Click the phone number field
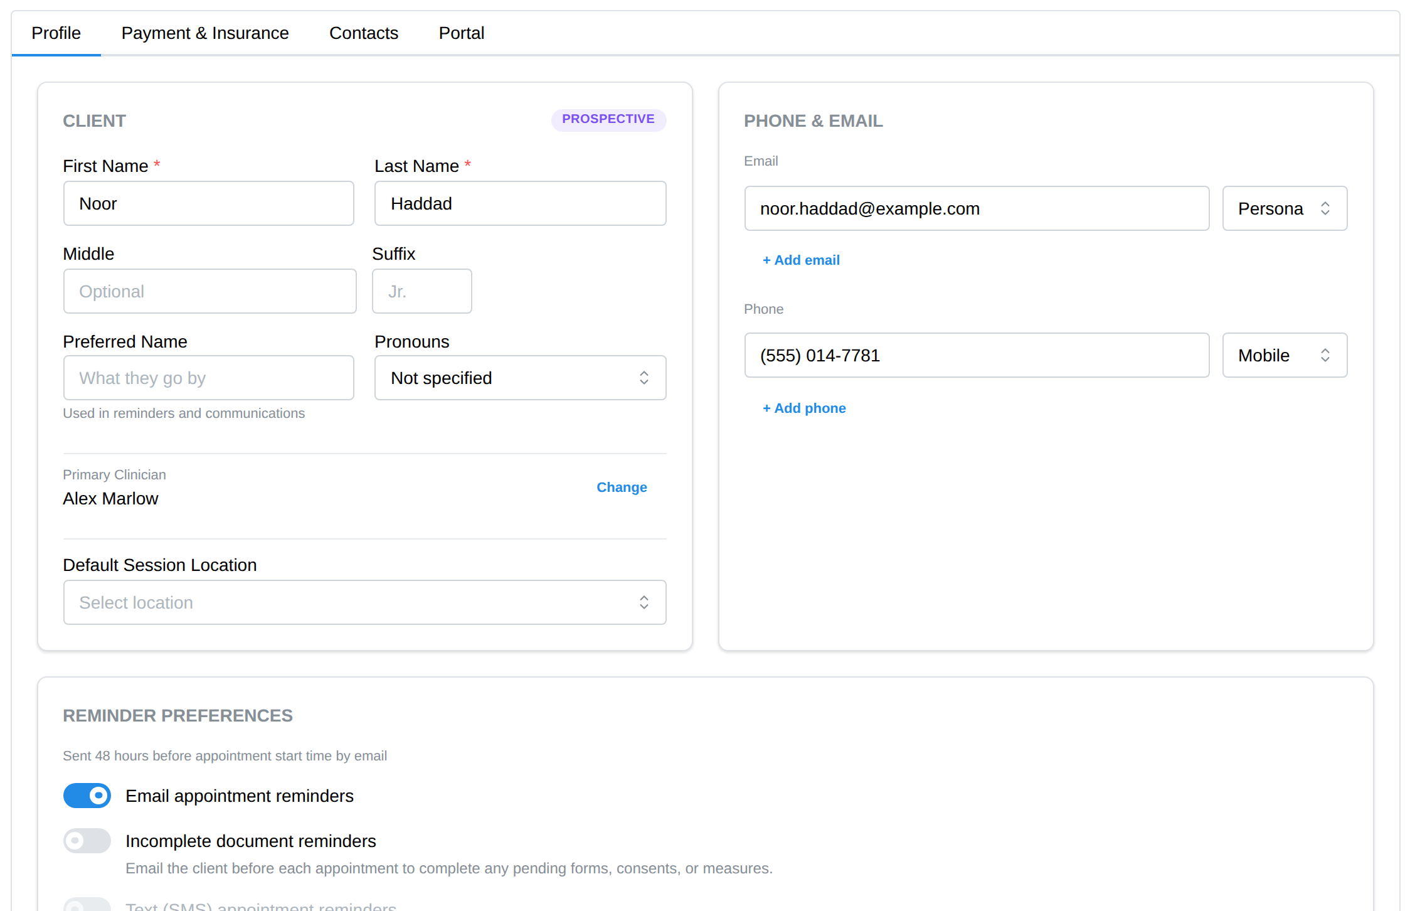This screenshot has height=911, width=1410. click(x=977, y=355)
